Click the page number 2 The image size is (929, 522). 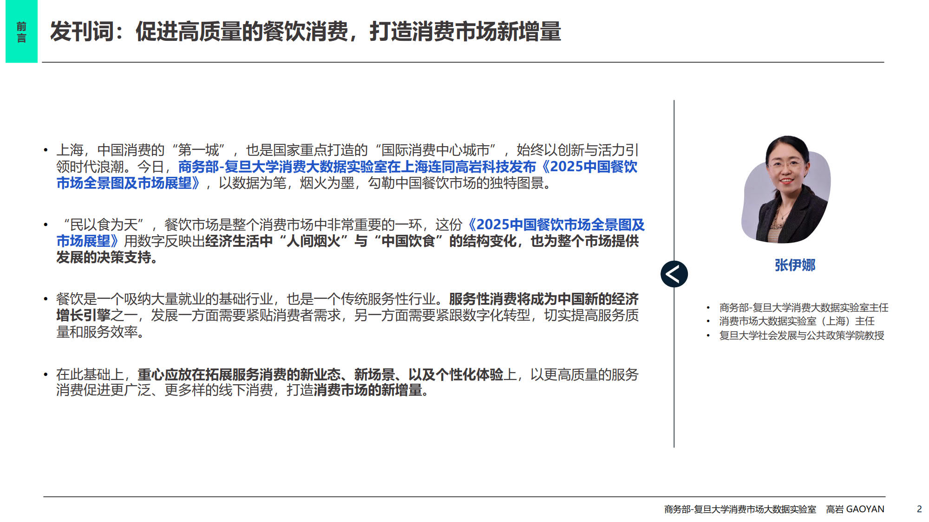tap(919, 509)
